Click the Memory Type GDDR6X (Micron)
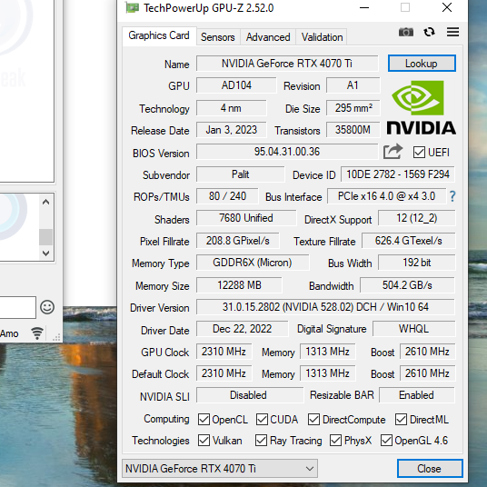Viewport: 487px width, 487px height. (x=253, y=263)
